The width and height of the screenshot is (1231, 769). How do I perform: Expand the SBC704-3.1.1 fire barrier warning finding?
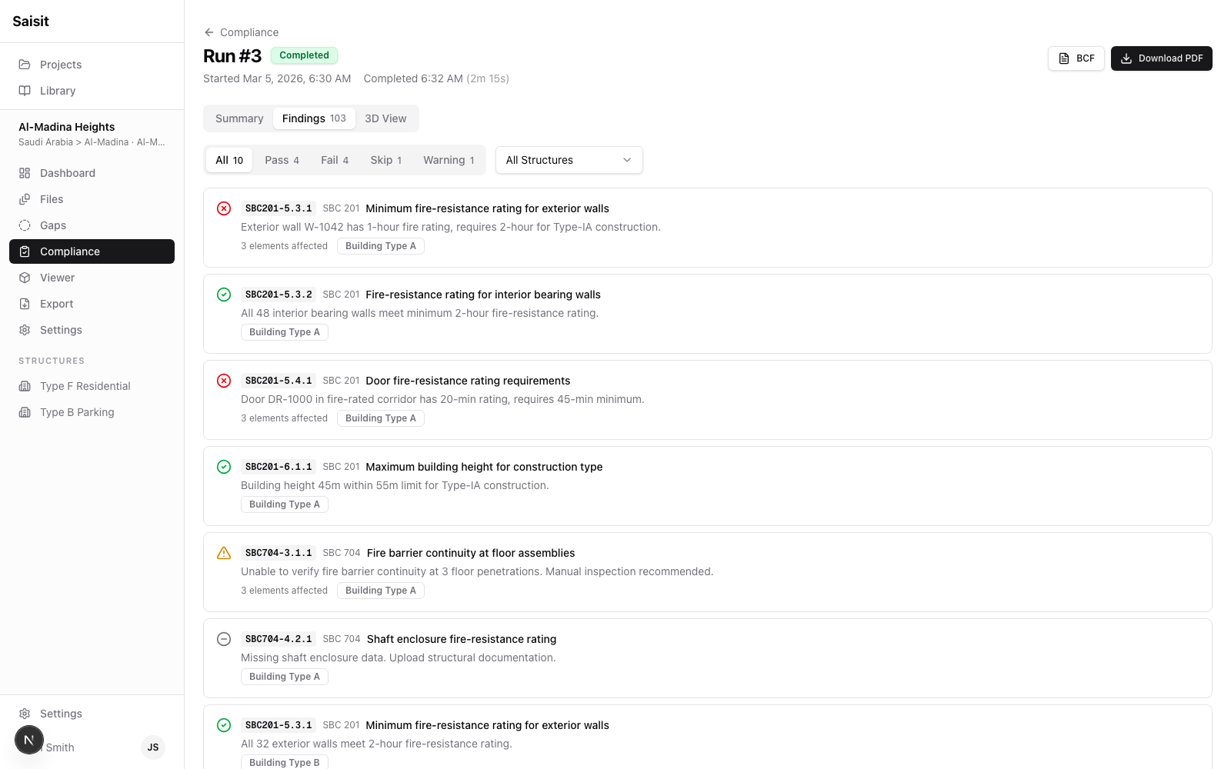[x=708, y=572]
